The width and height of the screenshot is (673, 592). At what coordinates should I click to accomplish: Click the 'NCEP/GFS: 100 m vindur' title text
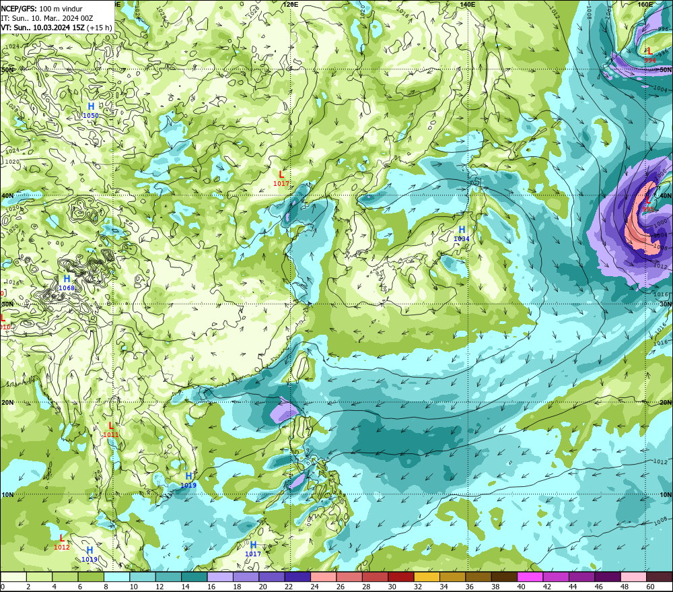click(x=42, y=9)
